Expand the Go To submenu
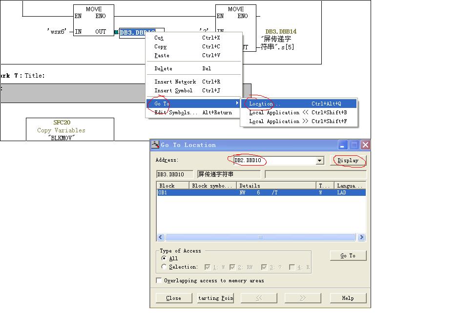 click(x=195, y=104)
